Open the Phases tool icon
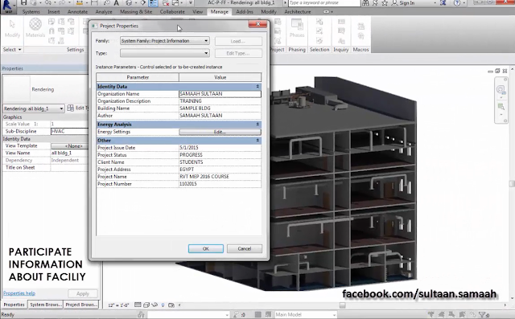515x319 pixels. (297, 27)
